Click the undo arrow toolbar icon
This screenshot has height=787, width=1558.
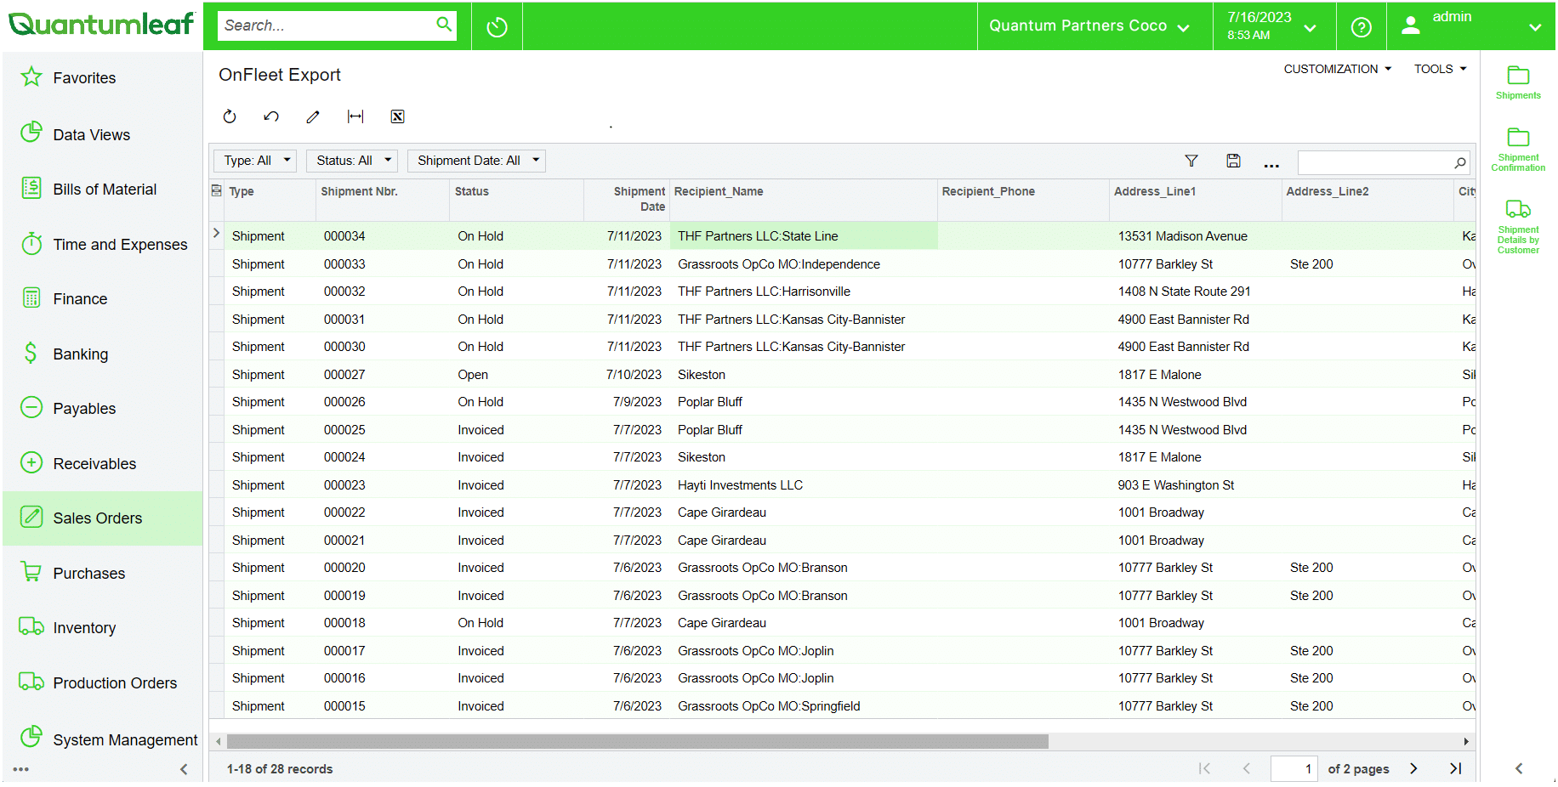(271, 116)
